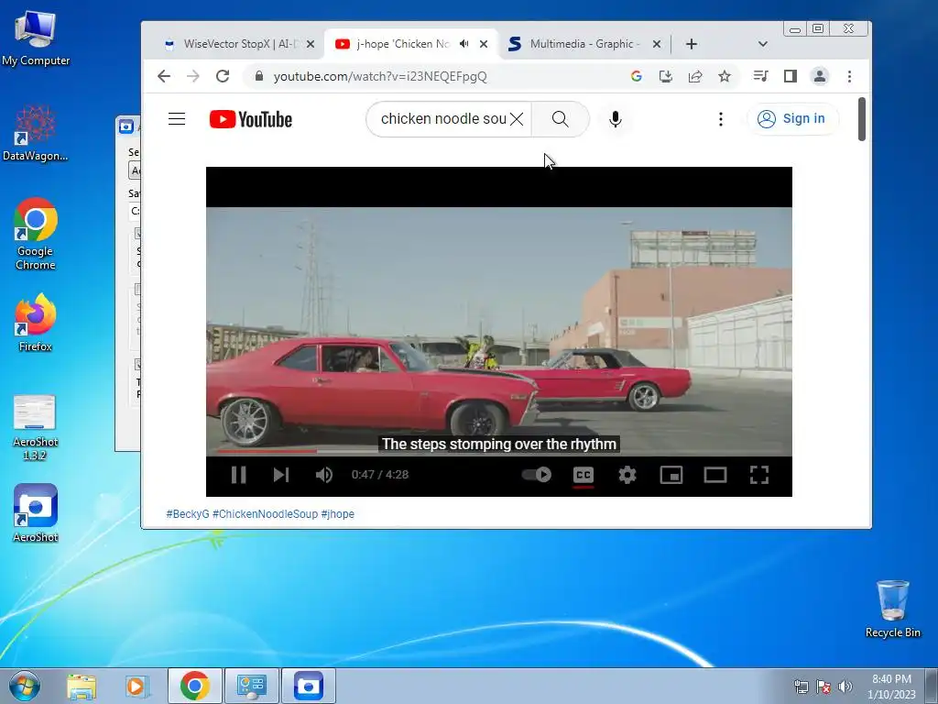Switch to AeroShot taskbar button
Screen dimensions: 938x704
[x=308, y=686]
